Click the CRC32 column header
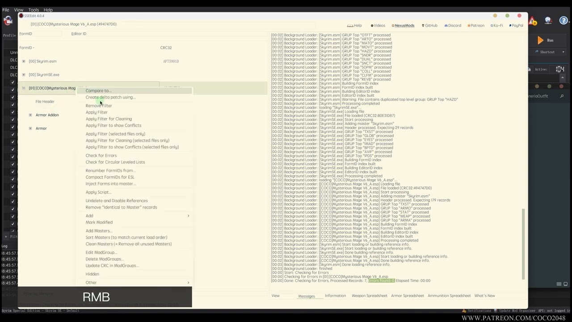 click(166, 47)
